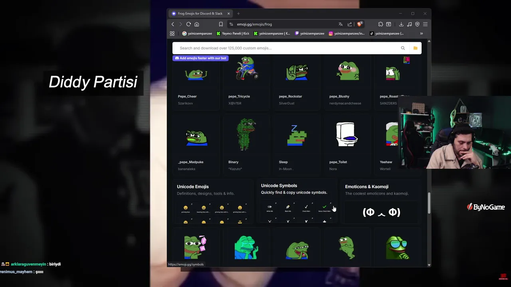Click the Pepe_Cheer title text
The image size is (511, 287).
pos(187,96)
